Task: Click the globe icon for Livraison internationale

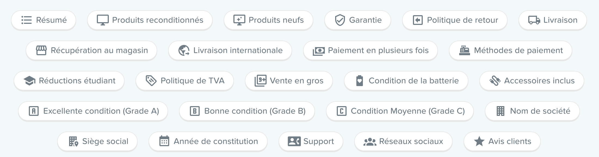Action: 184,50
